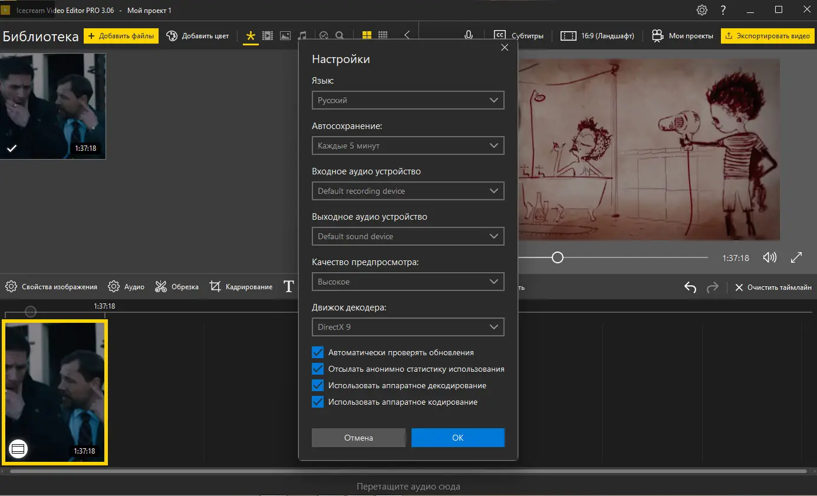The image size is (817, 496).
Task: Expand the Язык language dropdown
Action: [407, 100]
